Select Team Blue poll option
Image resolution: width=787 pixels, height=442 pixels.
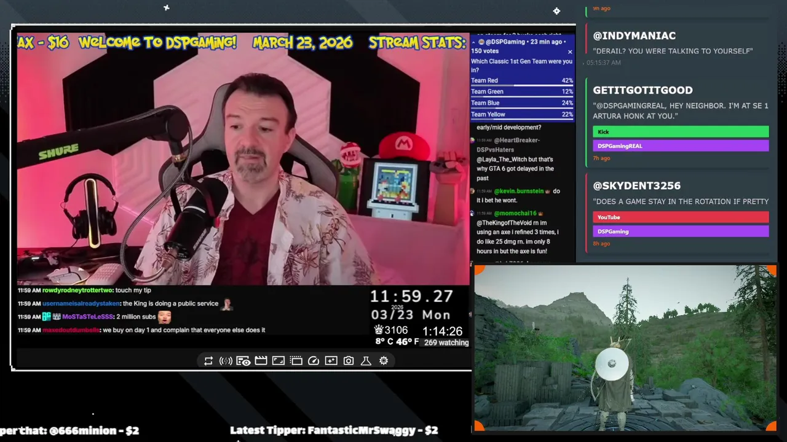[x=522, y=103]
